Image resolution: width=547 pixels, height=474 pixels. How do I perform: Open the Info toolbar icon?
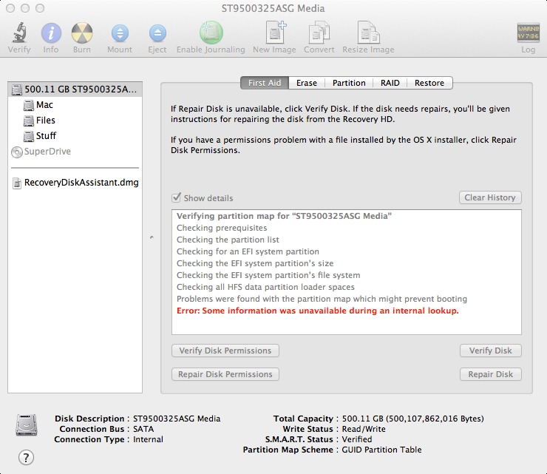51,33
